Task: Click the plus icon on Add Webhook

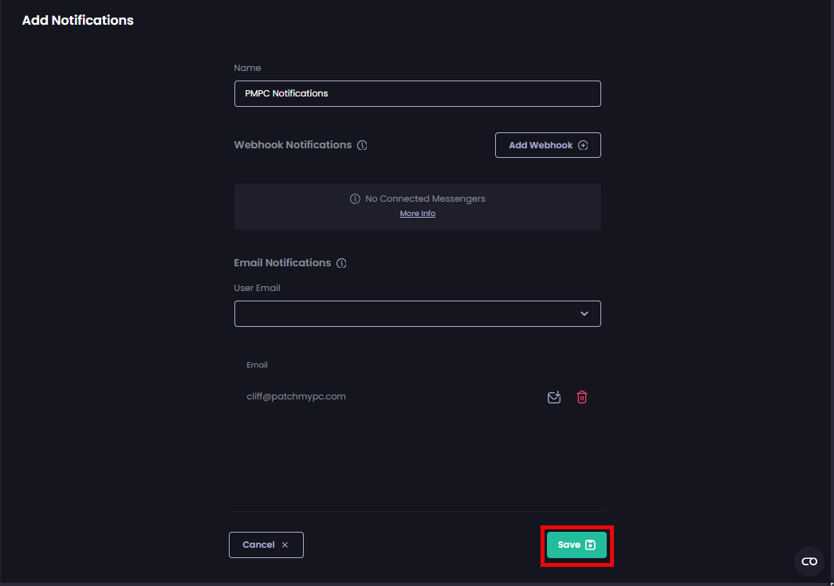Action: pos(583,146)
